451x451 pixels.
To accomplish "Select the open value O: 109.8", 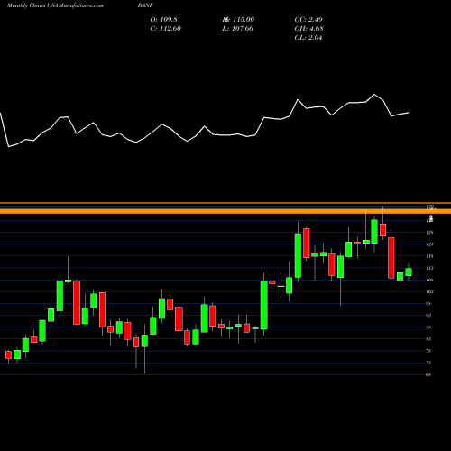I will coord(163,20).
